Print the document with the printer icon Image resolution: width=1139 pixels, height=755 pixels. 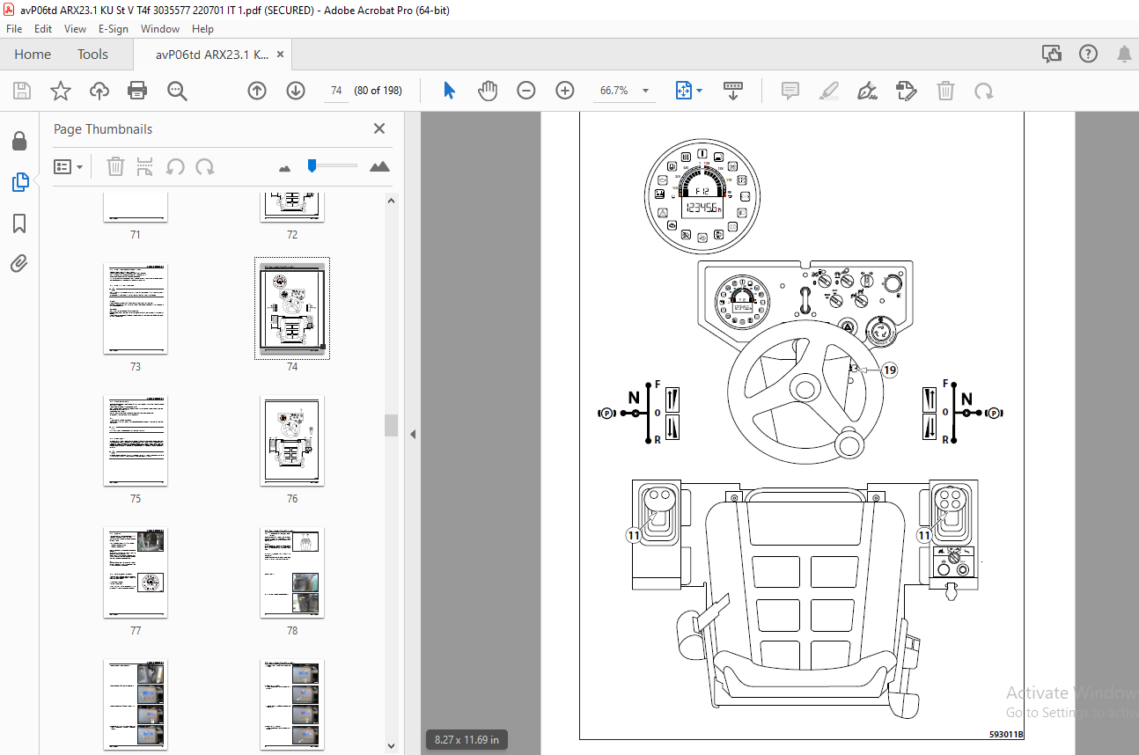[137, 91]
